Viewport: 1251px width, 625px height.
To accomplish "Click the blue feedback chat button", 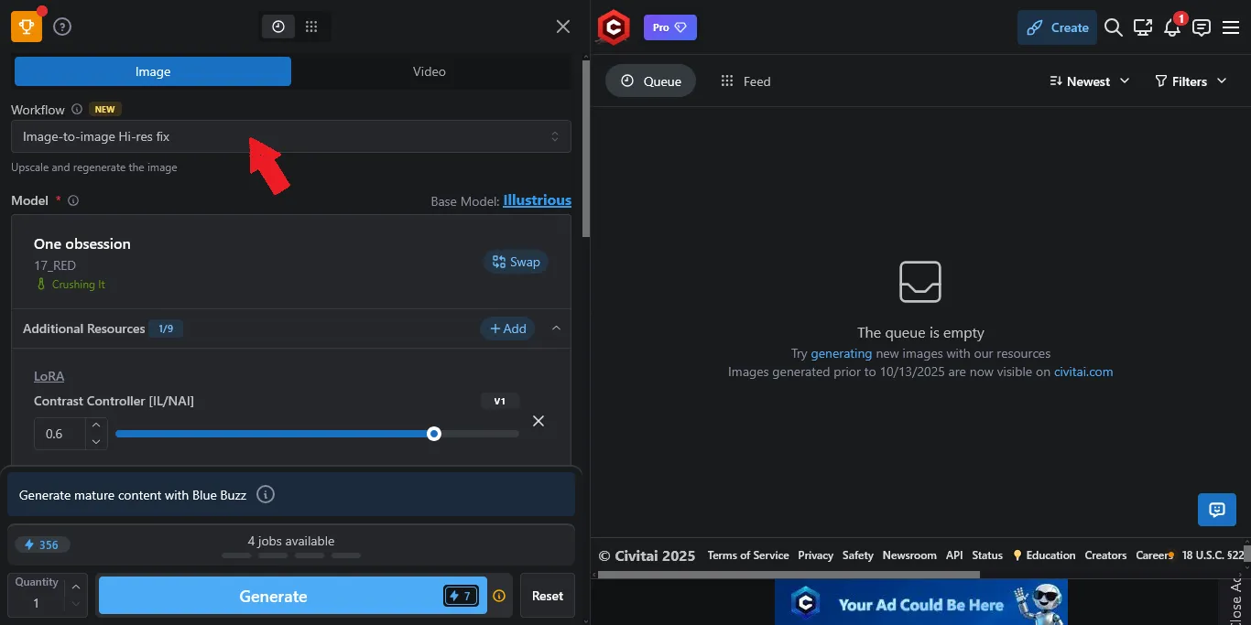I will (1216, 510).
